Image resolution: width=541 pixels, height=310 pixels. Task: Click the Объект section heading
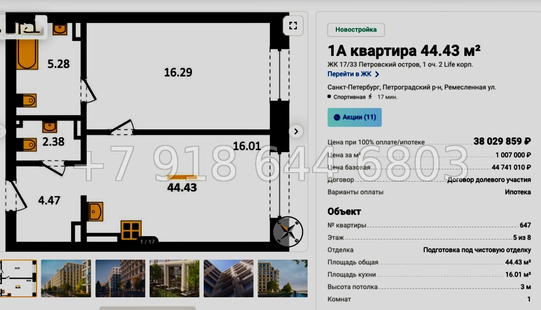pyautogui.click(x=344, y=211)
